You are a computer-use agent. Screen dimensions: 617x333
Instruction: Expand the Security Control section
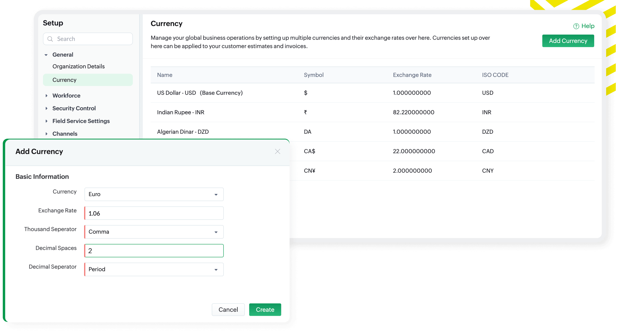click(46, 108)
